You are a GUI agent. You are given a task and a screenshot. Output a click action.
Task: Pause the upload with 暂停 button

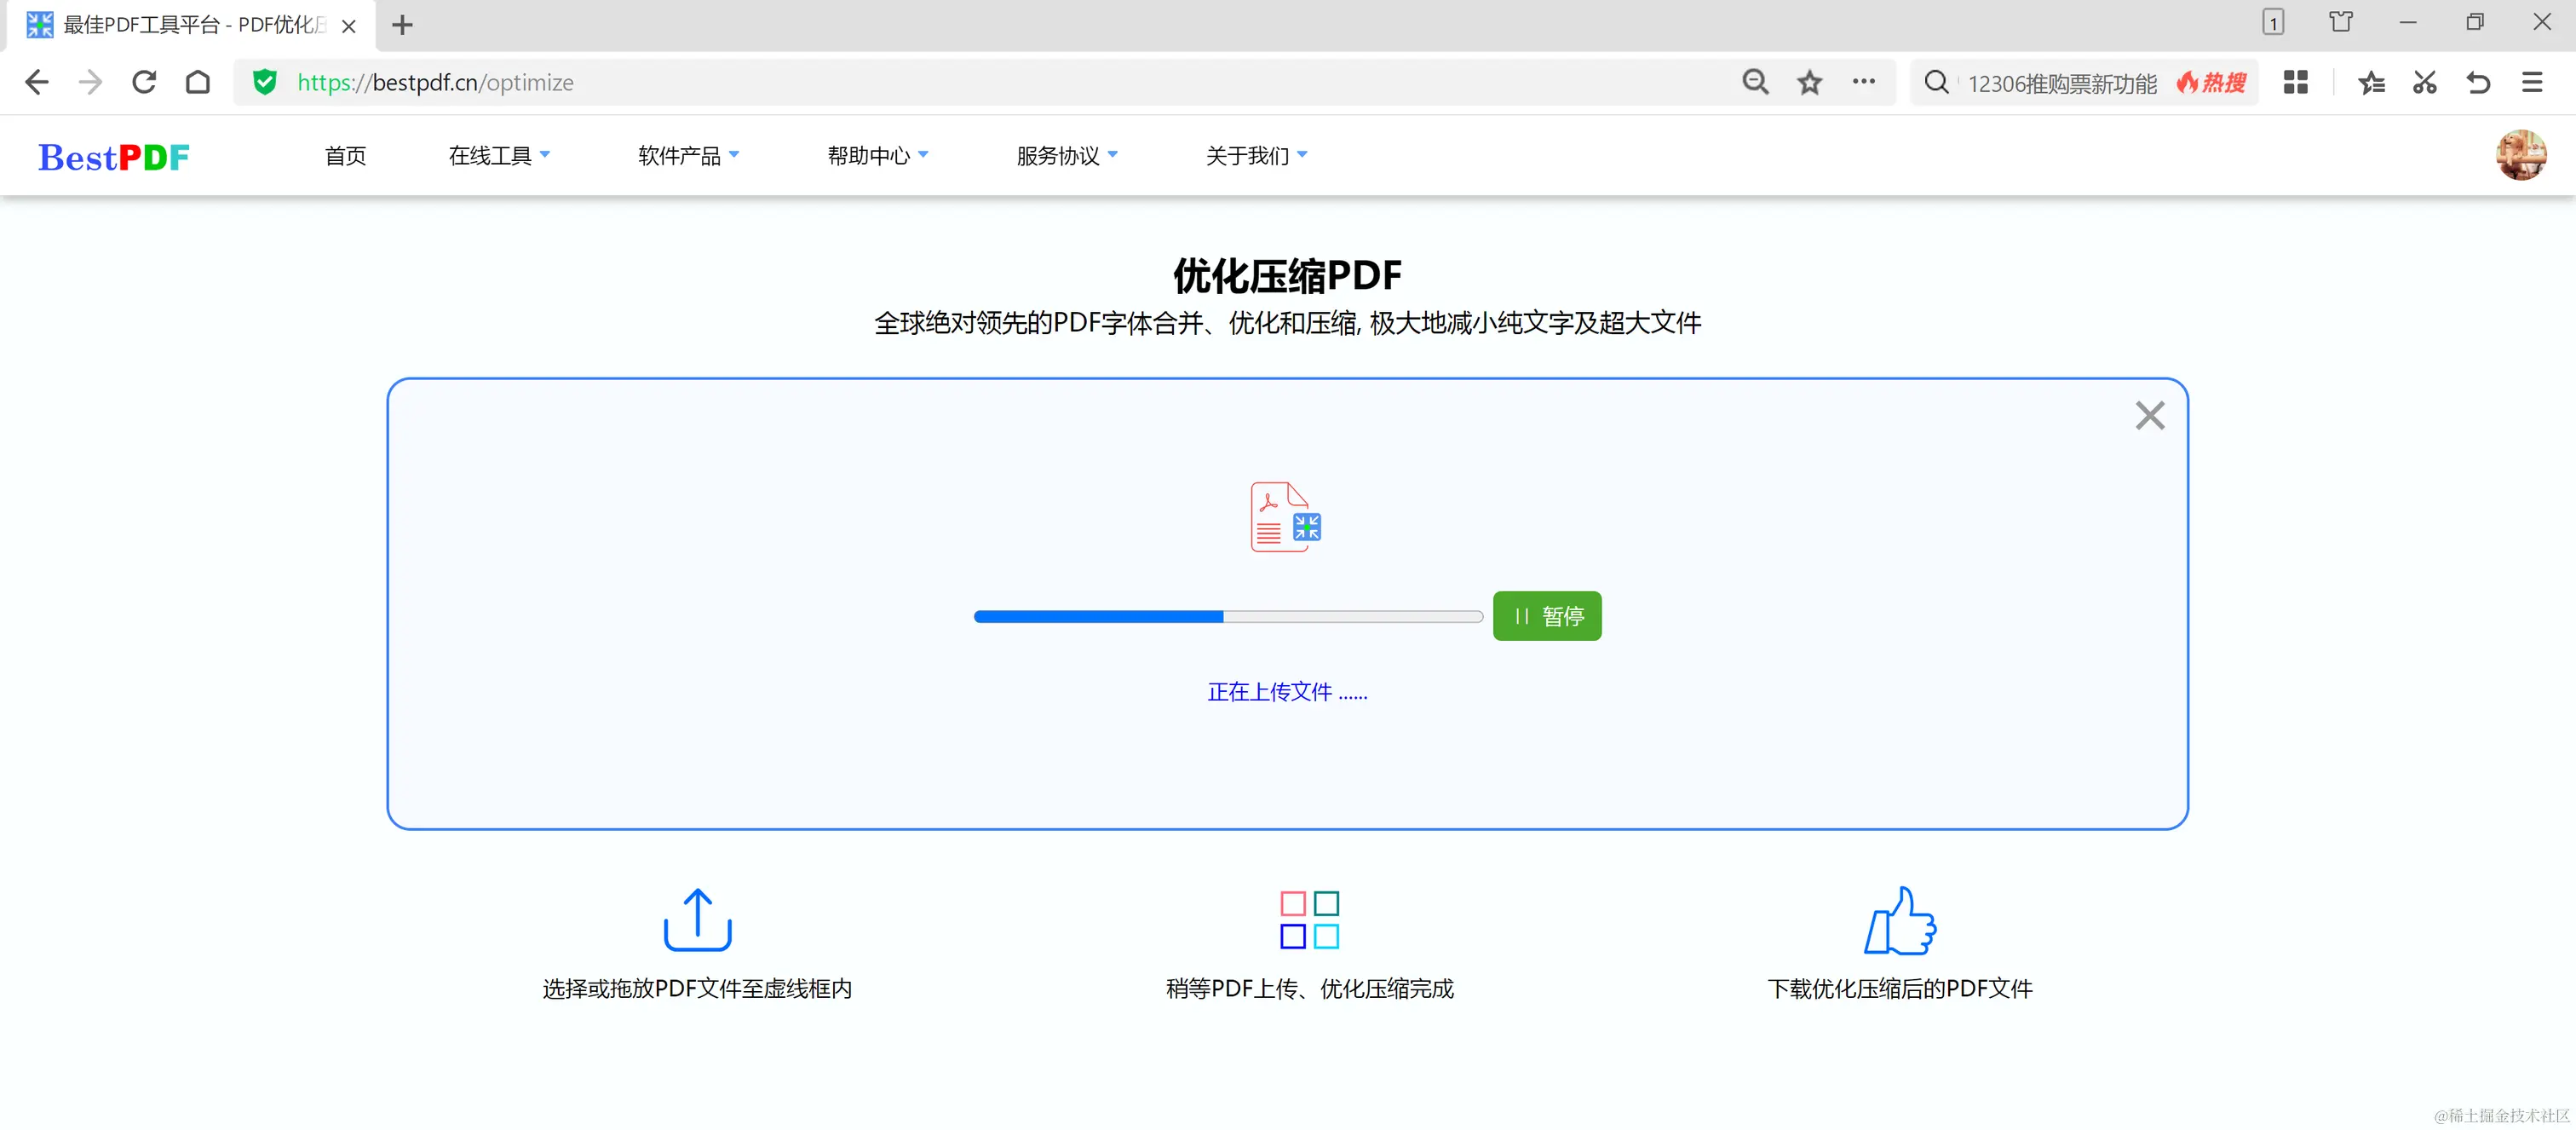(x=1546, y=616)
